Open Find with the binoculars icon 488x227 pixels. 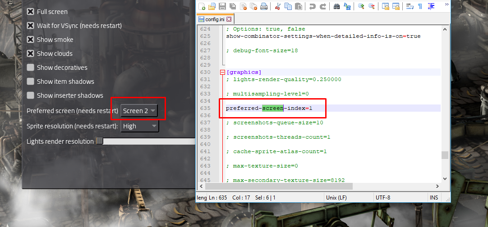click(336, 6)
